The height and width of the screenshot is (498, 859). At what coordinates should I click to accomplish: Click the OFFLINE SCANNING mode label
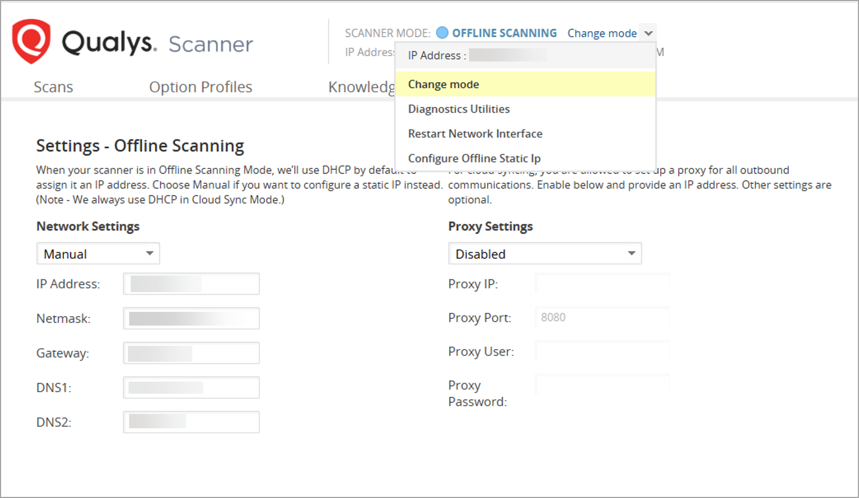(504, 33)
